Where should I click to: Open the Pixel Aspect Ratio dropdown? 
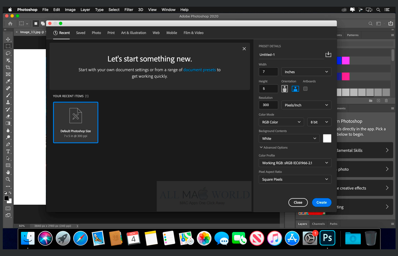point(295,179)
